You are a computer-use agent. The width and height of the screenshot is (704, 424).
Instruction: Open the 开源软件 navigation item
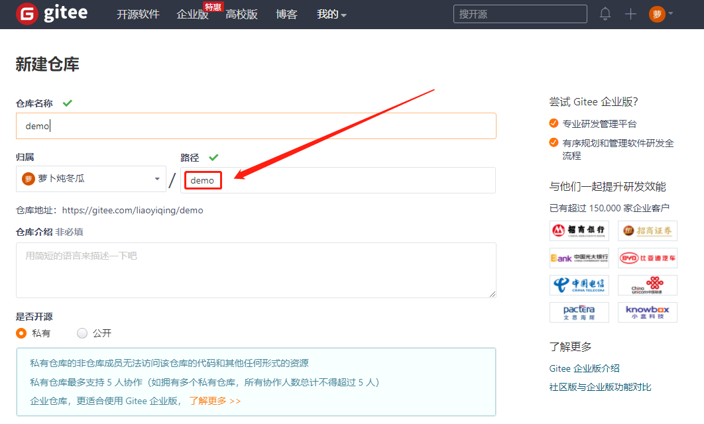pos(138,15)
